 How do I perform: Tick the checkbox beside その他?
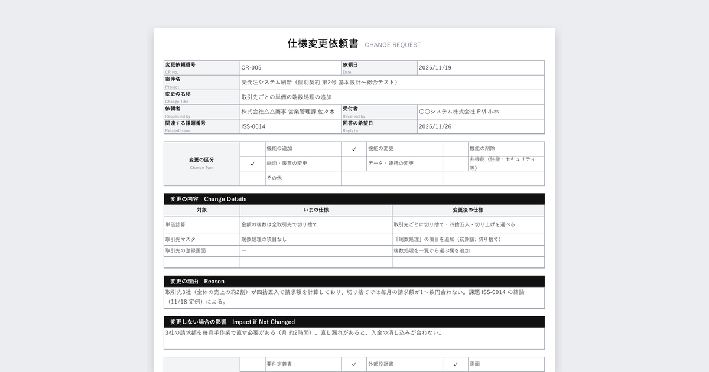click(252, 178)
